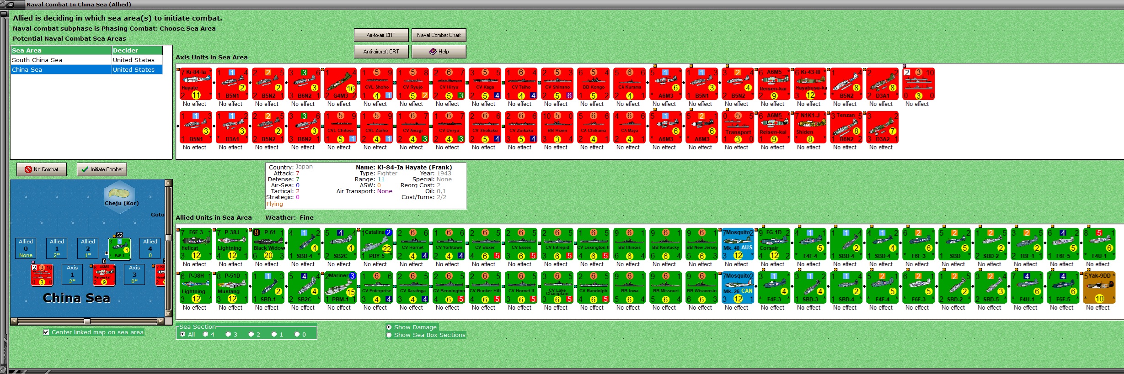
Task: Select the CV Kaga carrier unit
Action: click(x=485, y=84)
